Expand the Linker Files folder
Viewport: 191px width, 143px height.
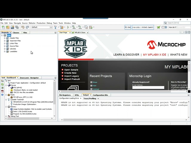[5, 43]
